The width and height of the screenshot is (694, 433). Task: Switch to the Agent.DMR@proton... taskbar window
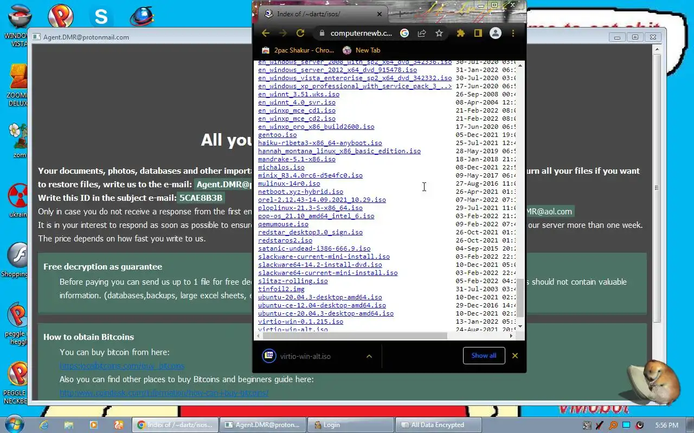click(262, 425)
